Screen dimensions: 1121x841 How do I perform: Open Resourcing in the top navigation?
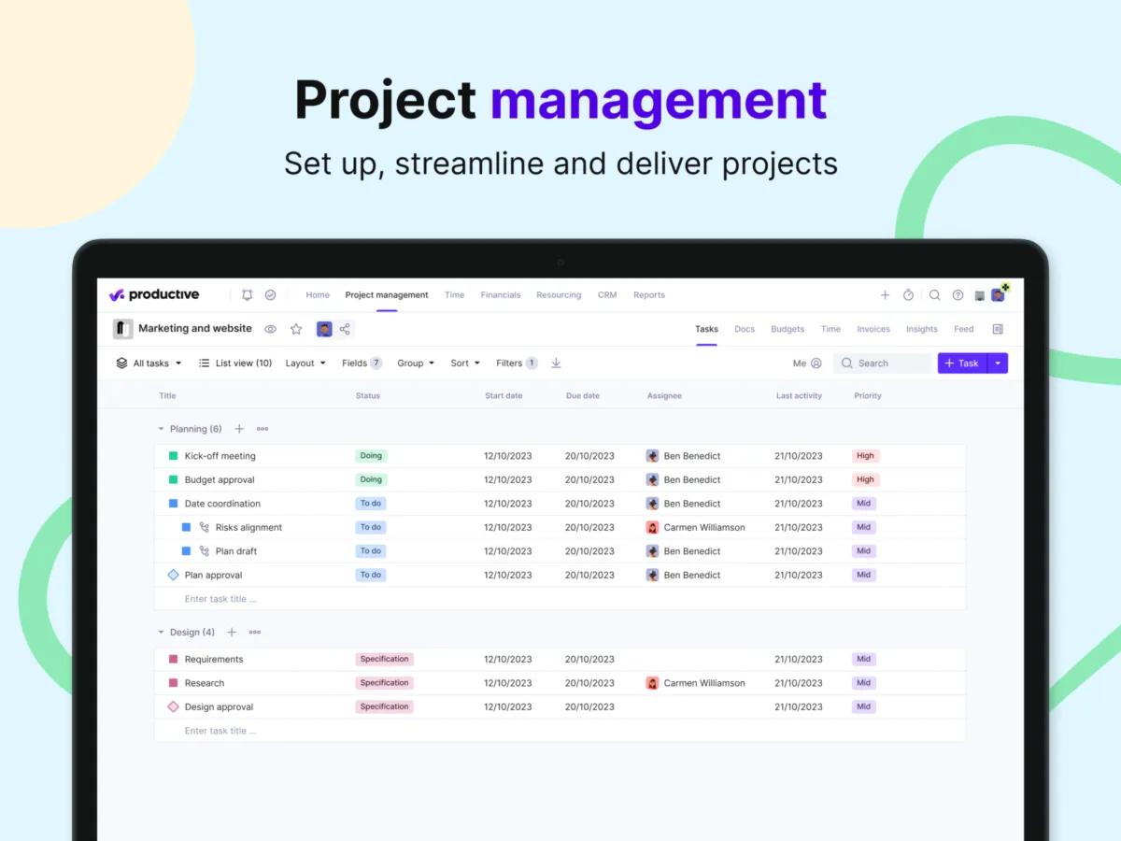point(559,295)
